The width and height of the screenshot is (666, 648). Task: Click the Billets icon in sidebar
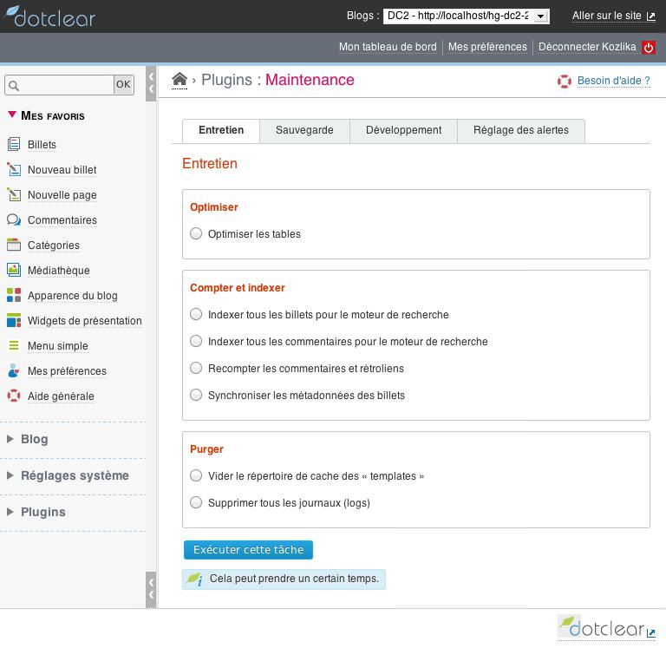tap(13, 145)
